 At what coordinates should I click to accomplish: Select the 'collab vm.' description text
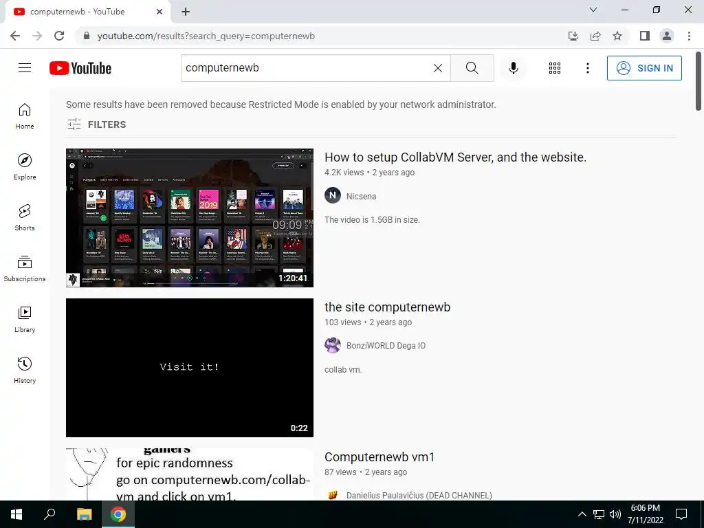tap(343, 370)
